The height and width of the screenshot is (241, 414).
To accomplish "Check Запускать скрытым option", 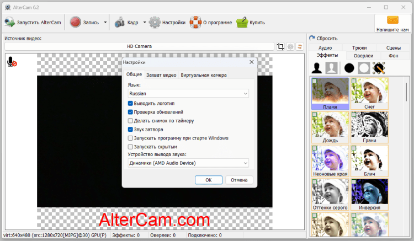I will click(130, 147).
